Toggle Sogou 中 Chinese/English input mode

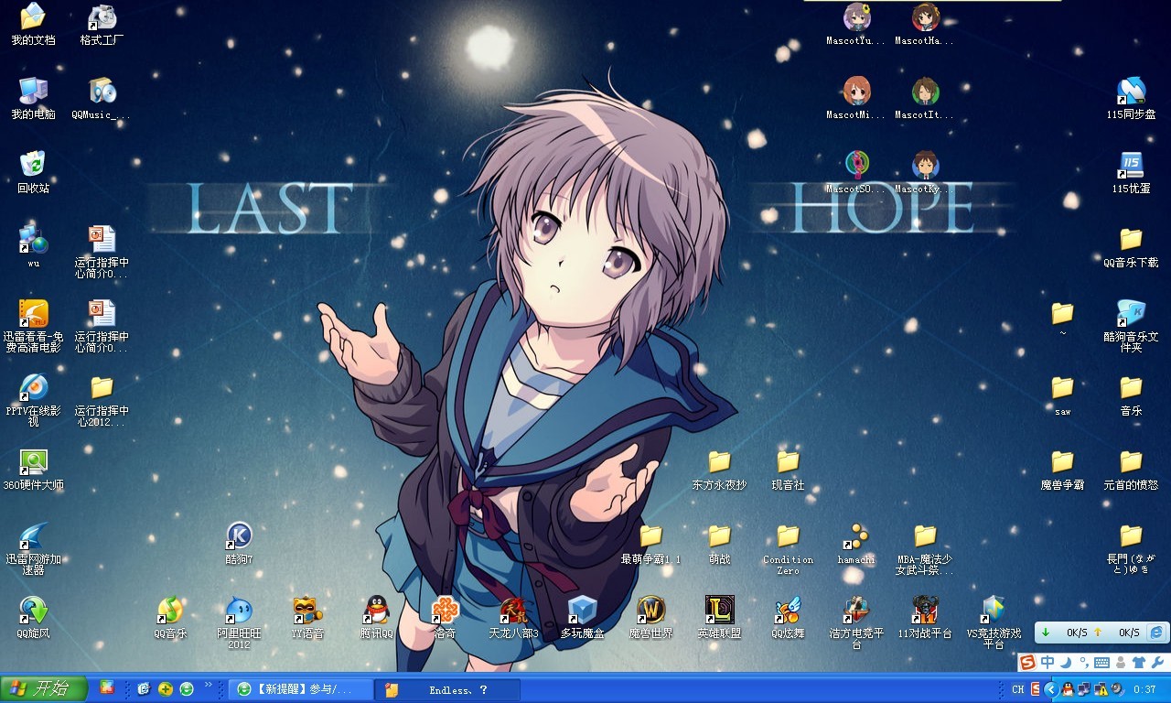pos(1048,662)
